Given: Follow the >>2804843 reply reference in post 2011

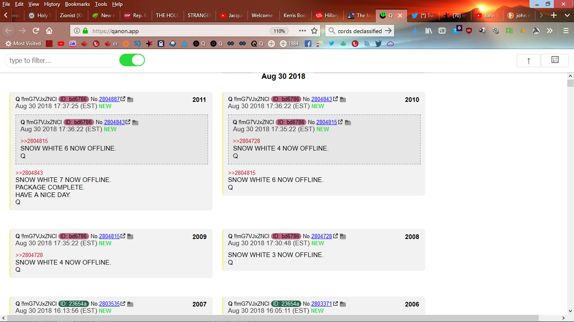Looking at the screenshot, I should 29,173.
